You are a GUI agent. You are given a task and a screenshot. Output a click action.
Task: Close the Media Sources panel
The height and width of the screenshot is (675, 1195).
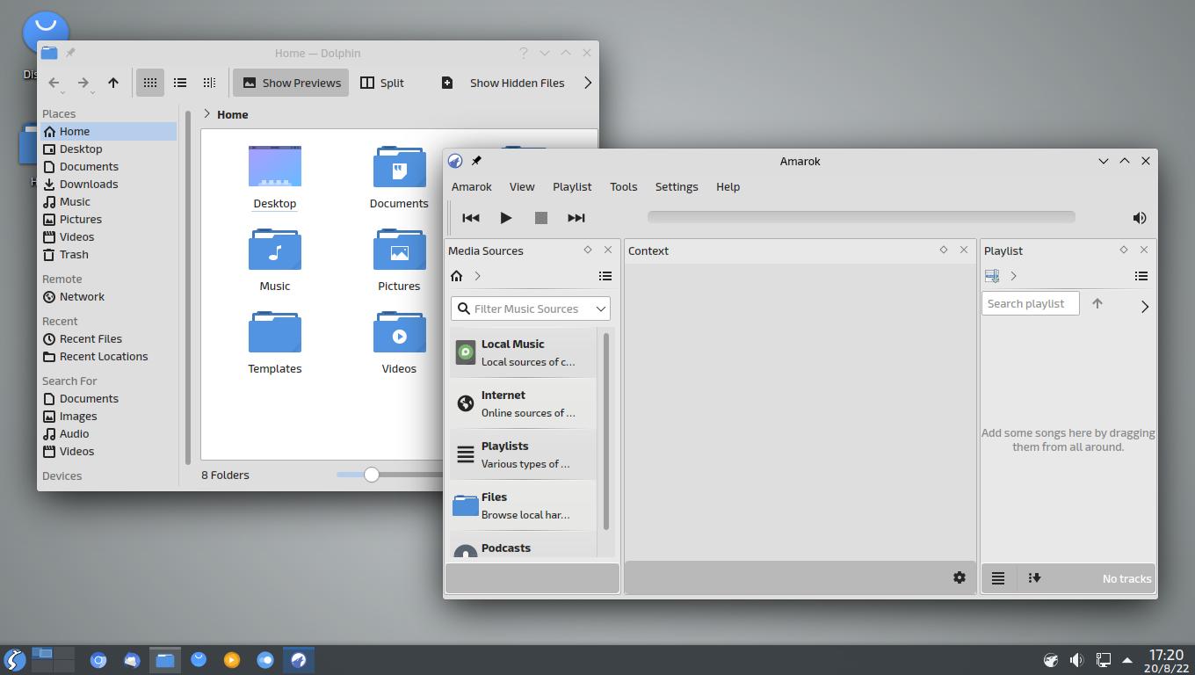(608, 250)
